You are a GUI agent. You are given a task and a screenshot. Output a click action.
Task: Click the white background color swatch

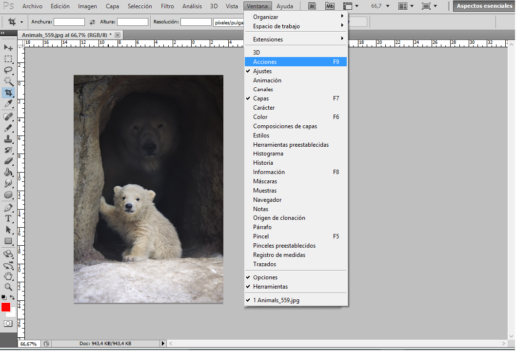coord(13,314)
